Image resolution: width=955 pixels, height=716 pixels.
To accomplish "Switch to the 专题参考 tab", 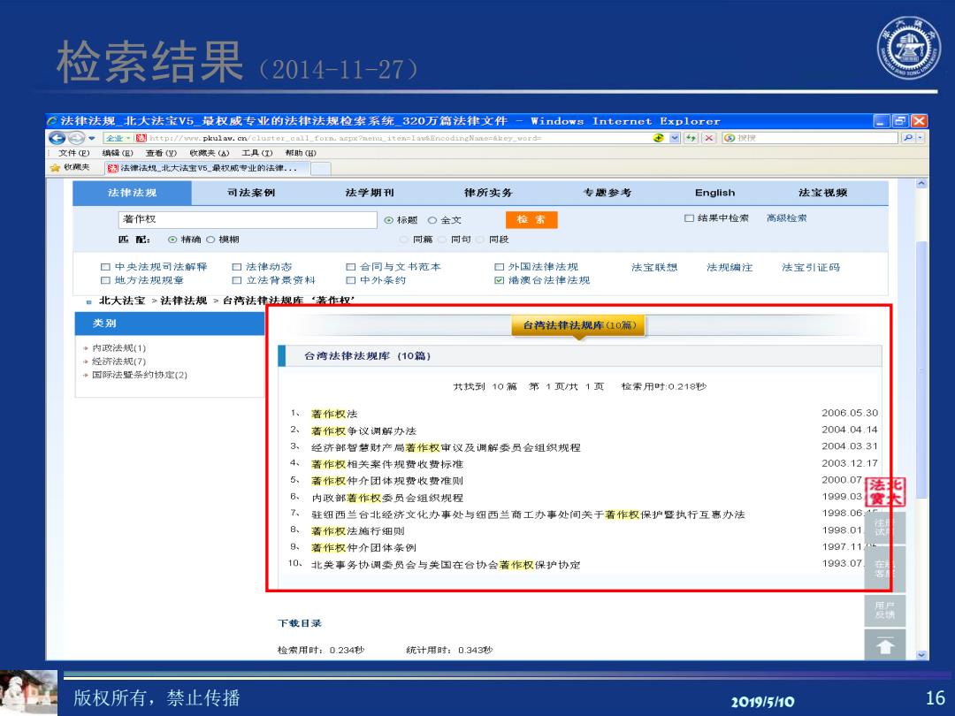I will coord(607,193).
